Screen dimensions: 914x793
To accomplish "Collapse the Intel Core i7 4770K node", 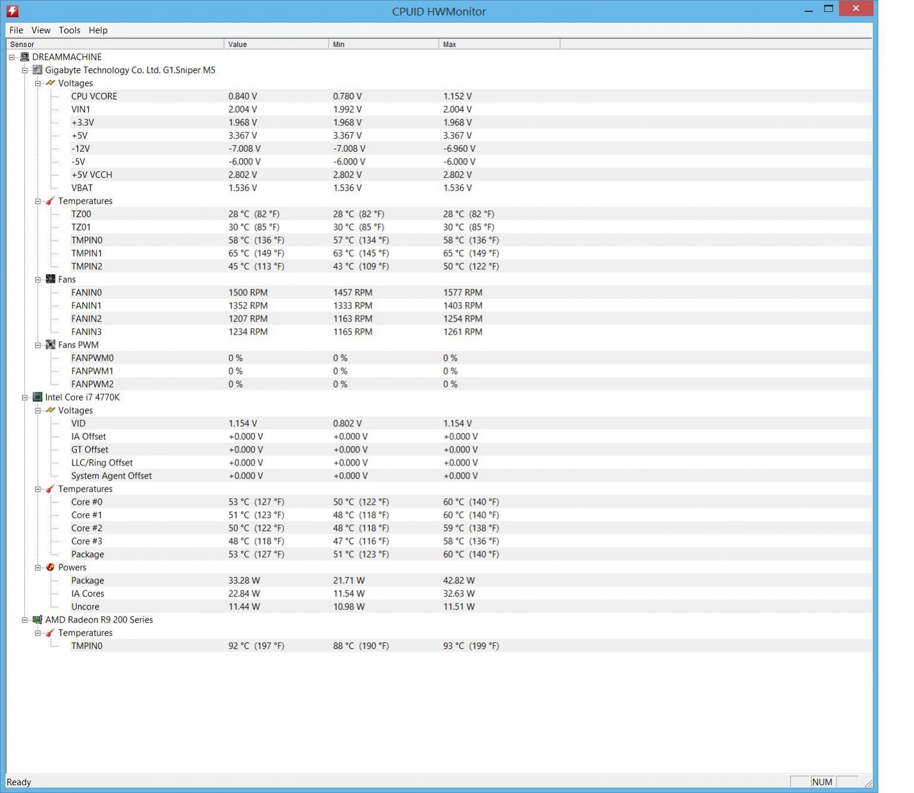I will click(x=24, y=397).
